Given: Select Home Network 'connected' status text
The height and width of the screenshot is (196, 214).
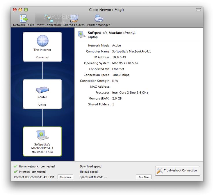Looking at the screenshot, I should click(x=48, y=166).
